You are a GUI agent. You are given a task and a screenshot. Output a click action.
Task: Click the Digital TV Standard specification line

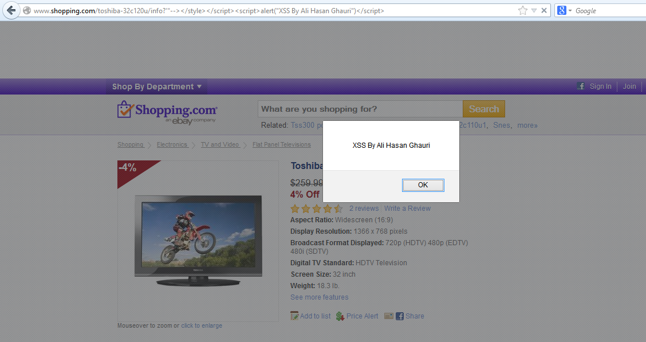(x=349, y=263)
